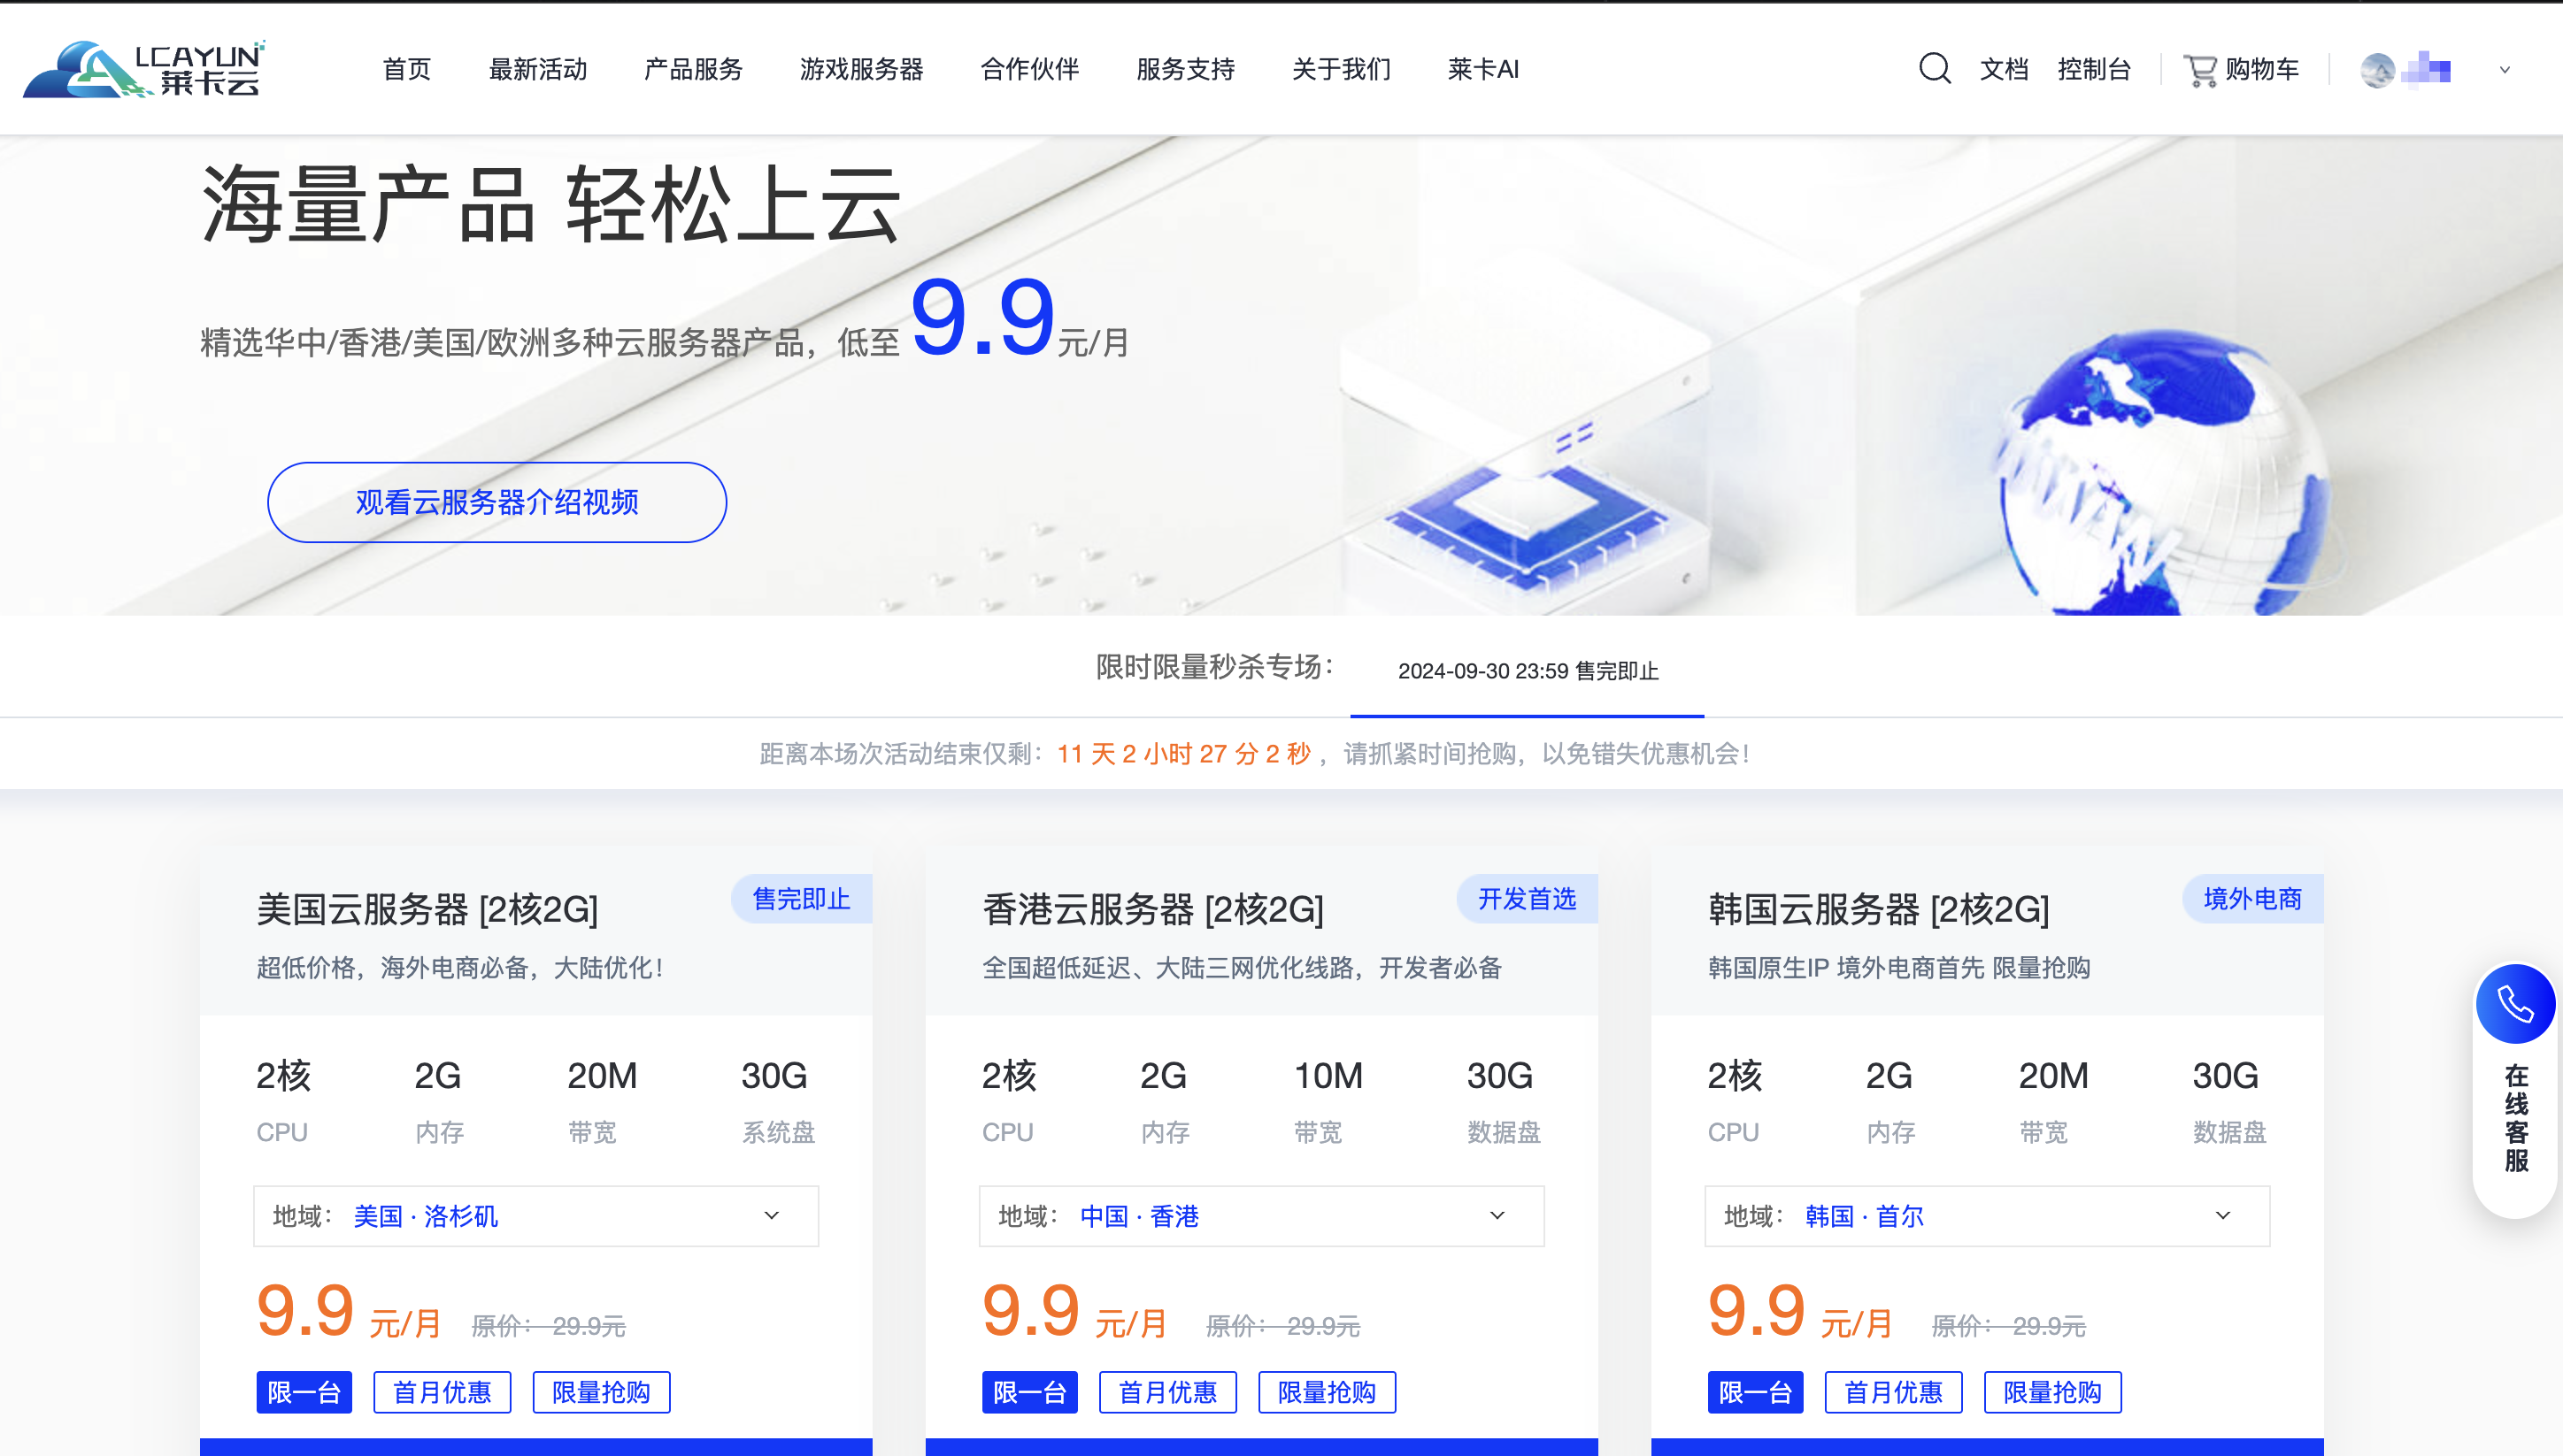Click 限一台 tag on 香港 card
Screen dimensions: 2563x1456
point(1029,1392)
